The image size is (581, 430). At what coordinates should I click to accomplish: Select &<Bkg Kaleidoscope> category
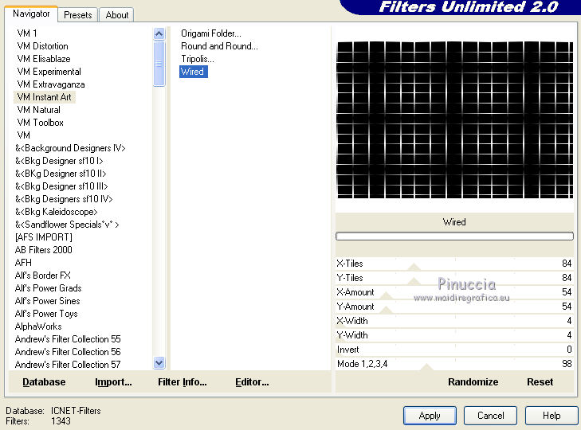(56, 212)
